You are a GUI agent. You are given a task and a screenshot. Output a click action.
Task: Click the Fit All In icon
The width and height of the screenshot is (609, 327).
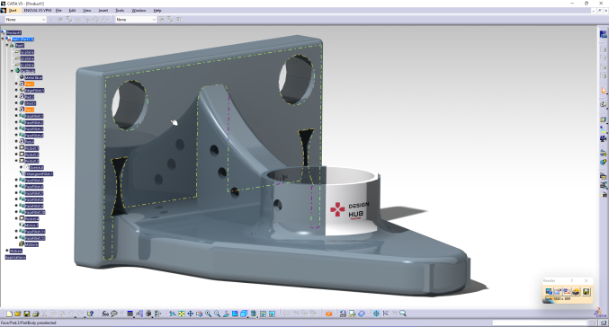click(182, 314)
